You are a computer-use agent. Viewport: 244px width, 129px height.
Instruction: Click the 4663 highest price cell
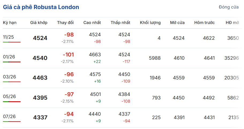tap(95, 55)
